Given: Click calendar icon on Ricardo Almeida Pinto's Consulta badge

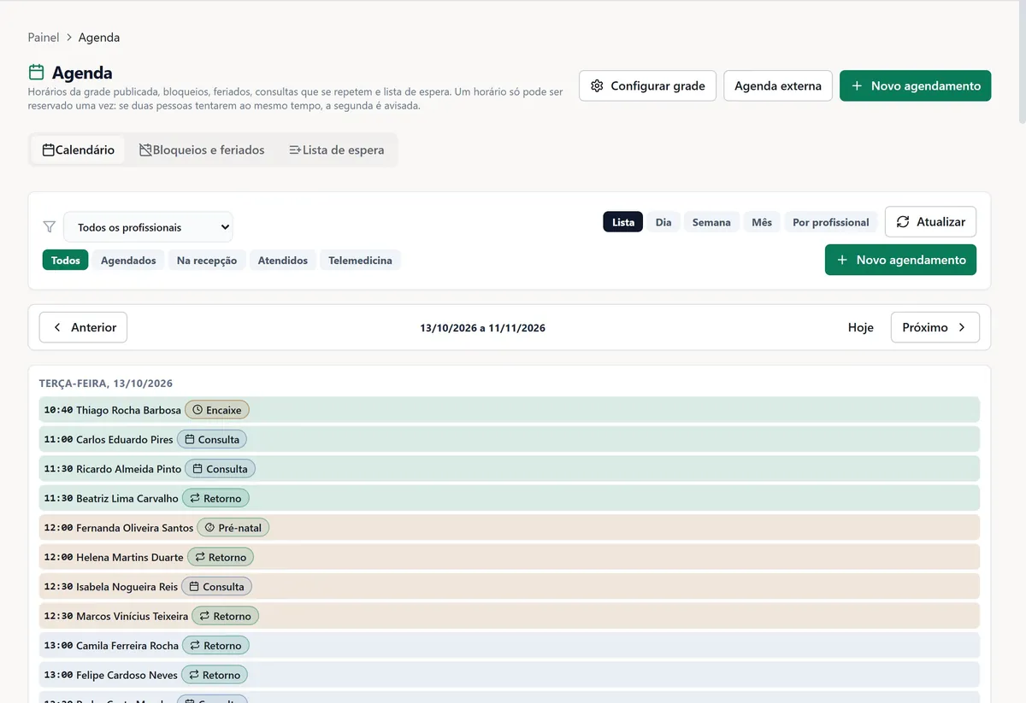Looking at the screenshot, I should (198, 469).
